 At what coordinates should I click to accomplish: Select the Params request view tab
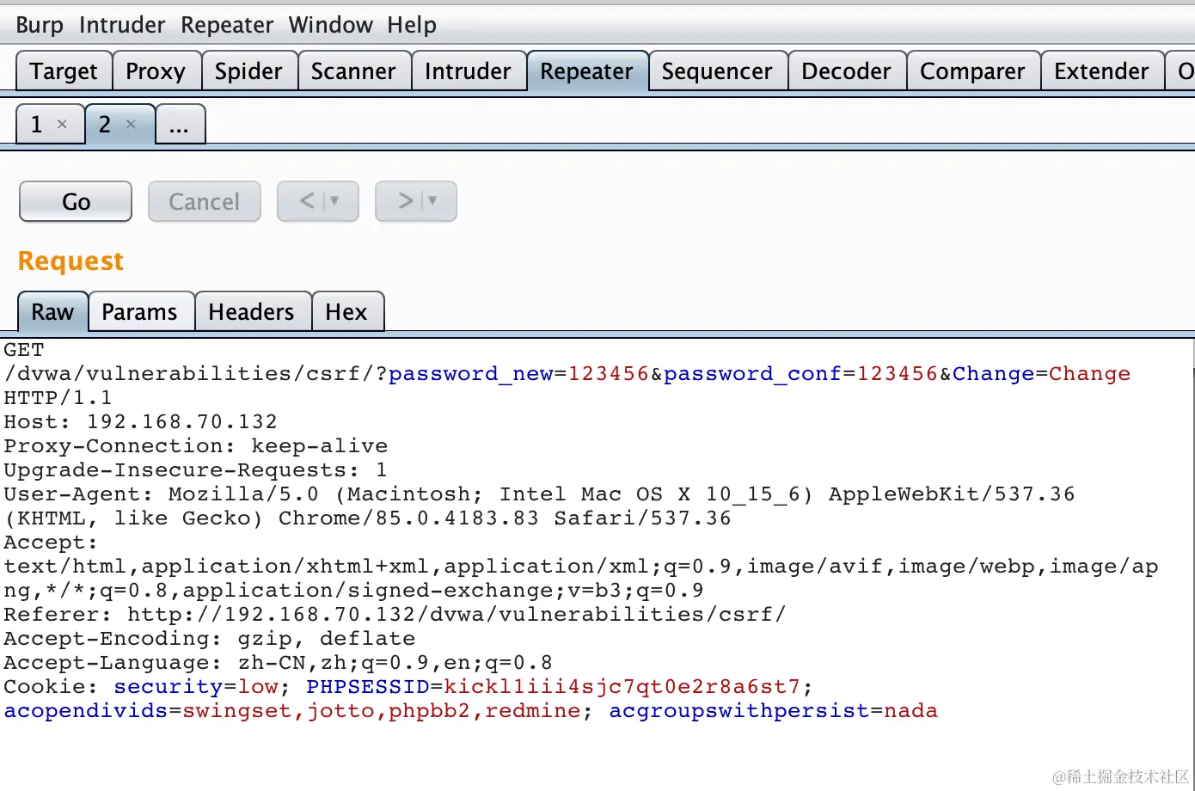139,311
